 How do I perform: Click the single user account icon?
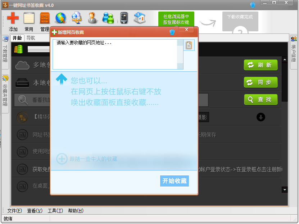pyautogui.click(x=93, y=18)
